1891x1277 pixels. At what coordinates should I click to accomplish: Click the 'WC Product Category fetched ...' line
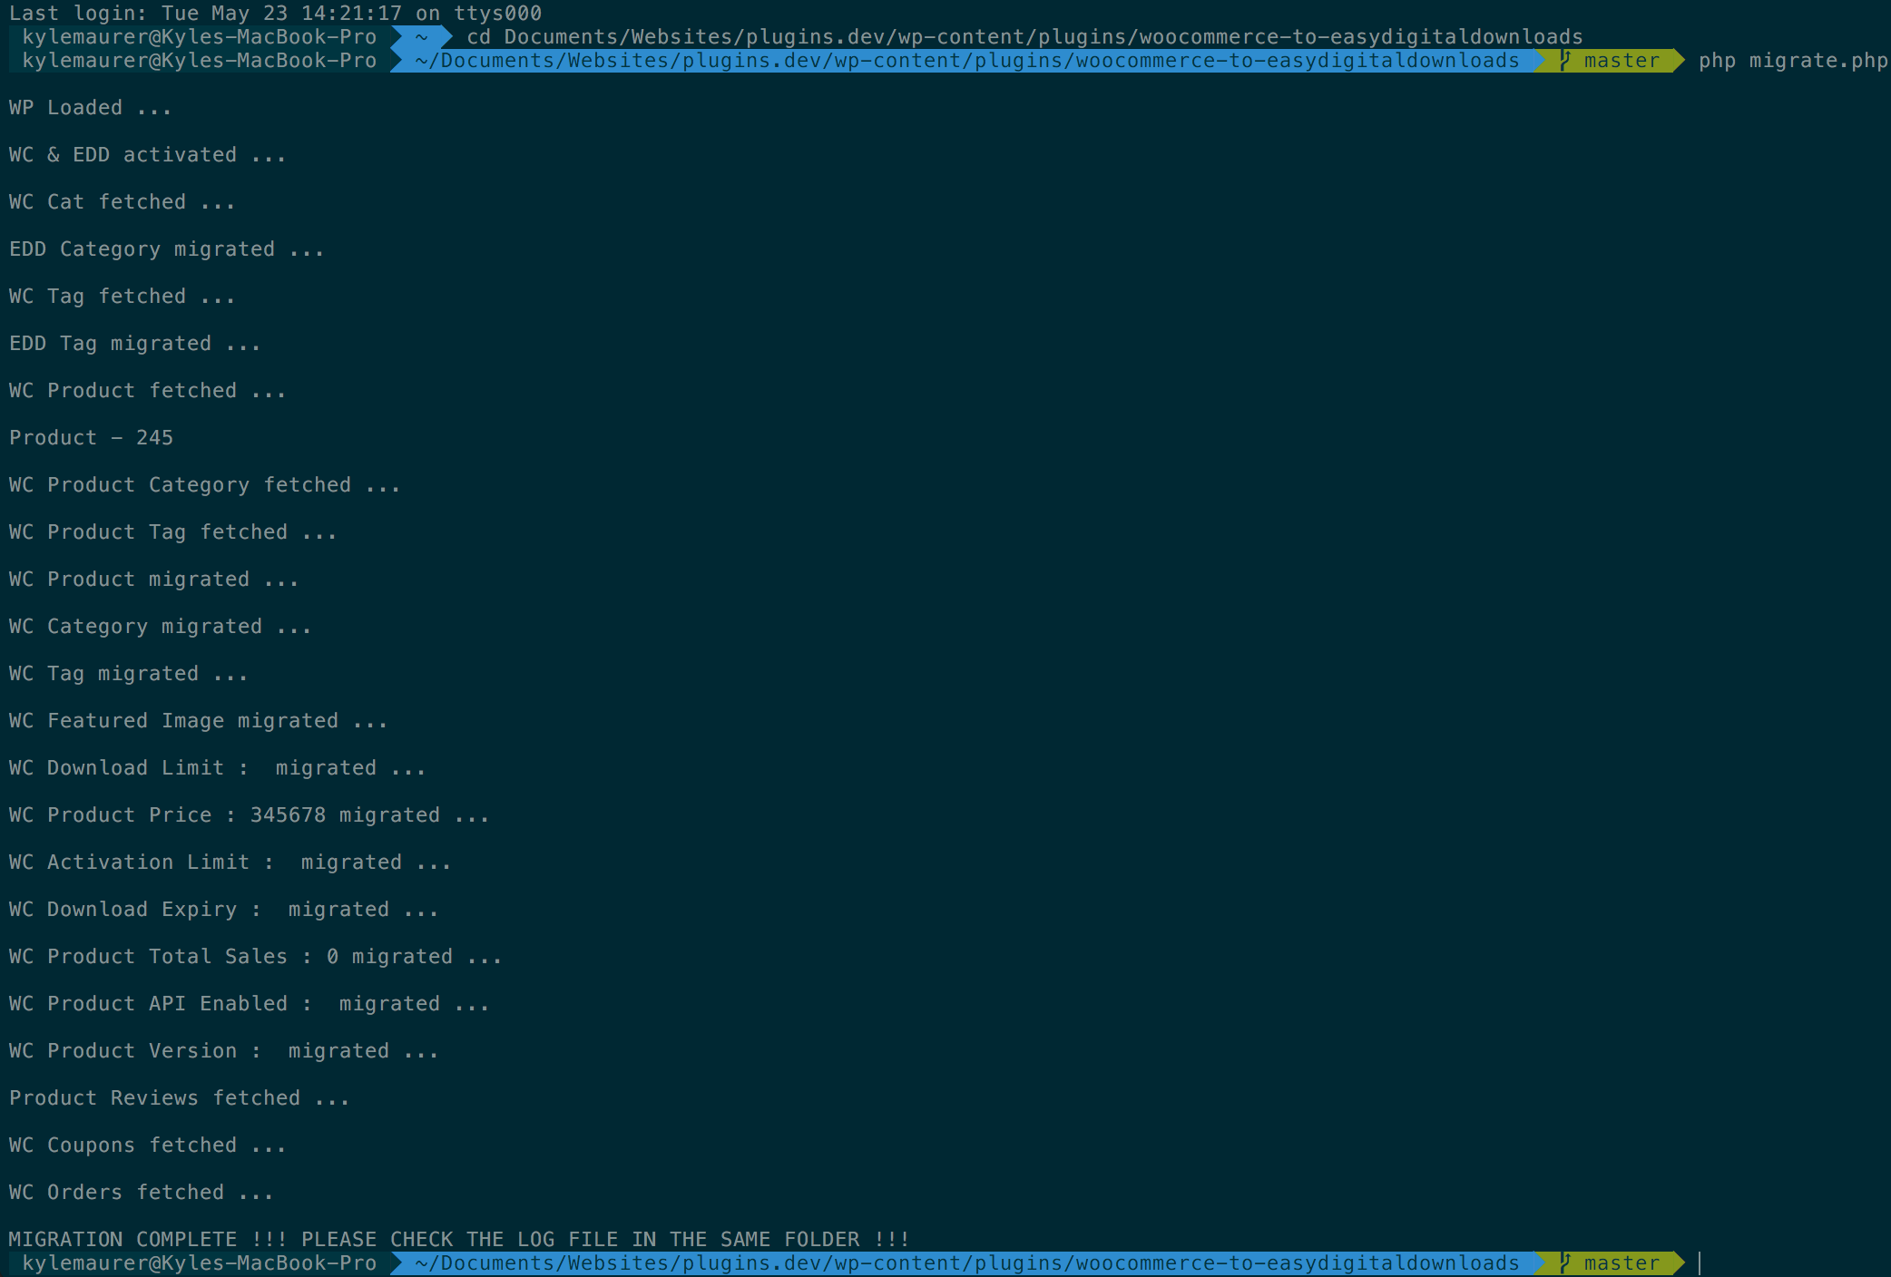click(205, 484)
